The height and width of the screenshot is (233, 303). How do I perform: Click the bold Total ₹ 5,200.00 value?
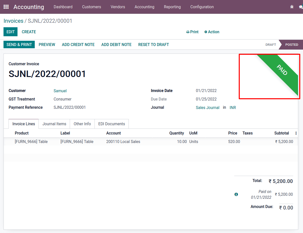tap(281, 181)
